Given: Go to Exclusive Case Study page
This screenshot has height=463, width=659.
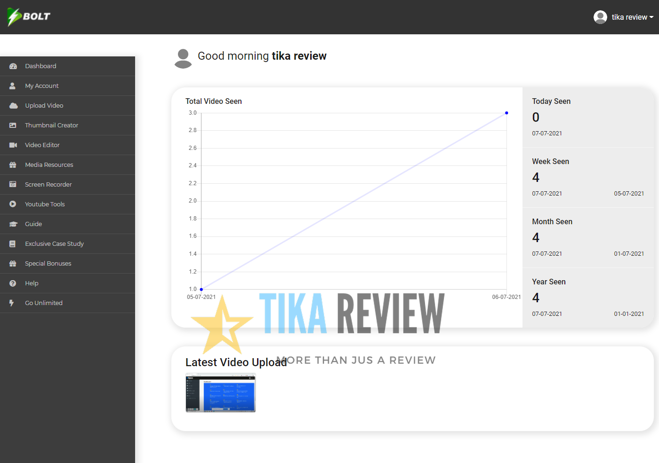Looking at the screenshot, I should tap(54, 244).
